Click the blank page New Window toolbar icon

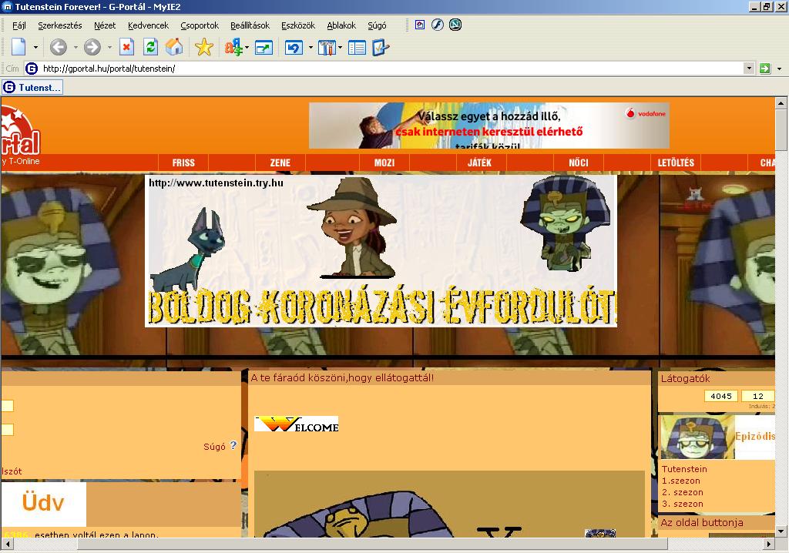click(18, 47)
